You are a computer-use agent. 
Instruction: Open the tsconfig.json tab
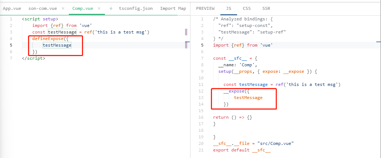pos(136,8)
